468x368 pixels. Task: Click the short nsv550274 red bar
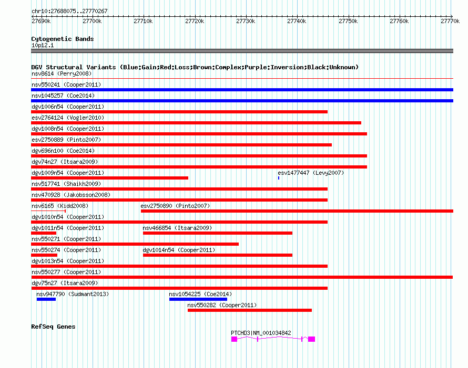(44, 255)
